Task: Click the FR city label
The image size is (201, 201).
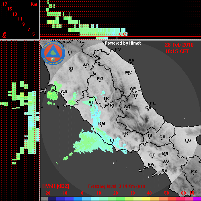Action: tap(125, 133)
